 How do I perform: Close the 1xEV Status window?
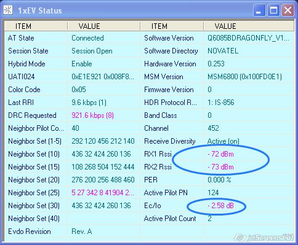(x=288, y=10)
